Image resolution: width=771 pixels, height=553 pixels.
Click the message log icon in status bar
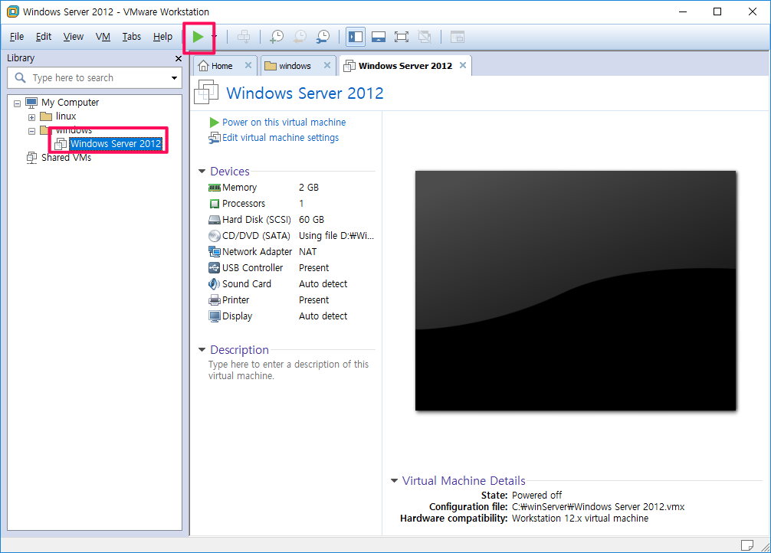pyautogui.click(x=747, y=545)
